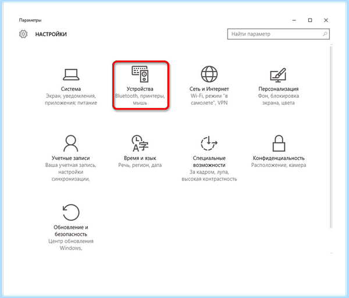Maximize the Параметры window
The width and height of the screenshot is (349, 298).
(310, 20)
